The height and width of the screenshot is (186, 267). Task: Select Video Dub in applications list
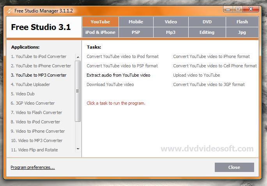pyautogui.click(x=23, y=94)
